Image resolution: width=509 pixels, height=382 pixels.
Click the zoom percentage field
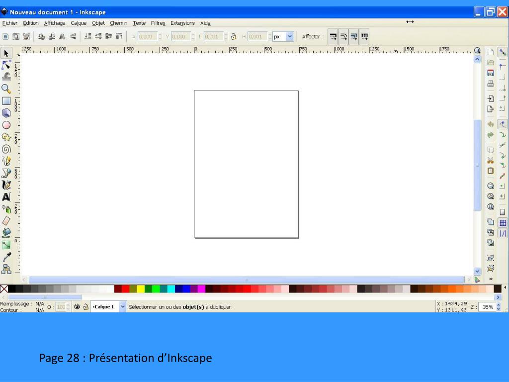[x=487, y=307]
